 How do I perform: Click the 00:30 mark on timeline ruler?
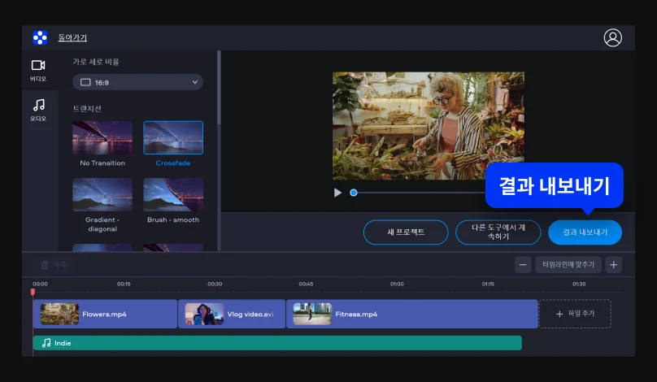point(215,284)
